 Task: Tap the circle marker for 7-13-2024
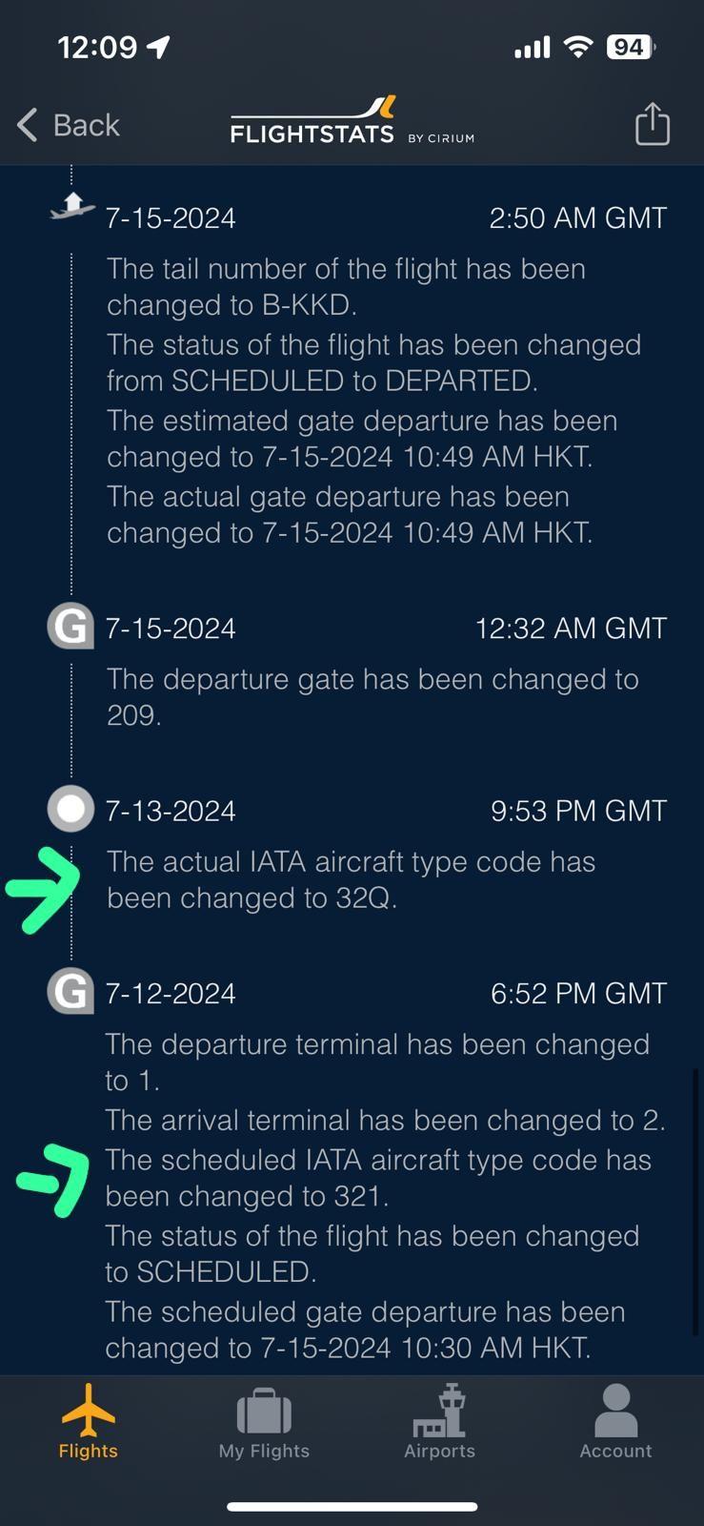coord(70,810)
